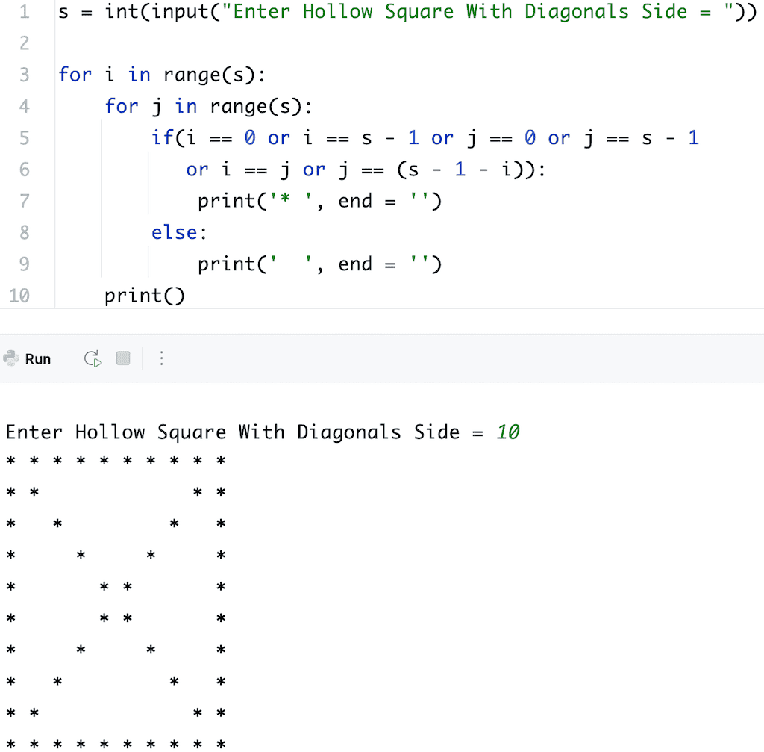Select the Run tab label
Screen dimensions: 764x752
click(x=38, y=358)
